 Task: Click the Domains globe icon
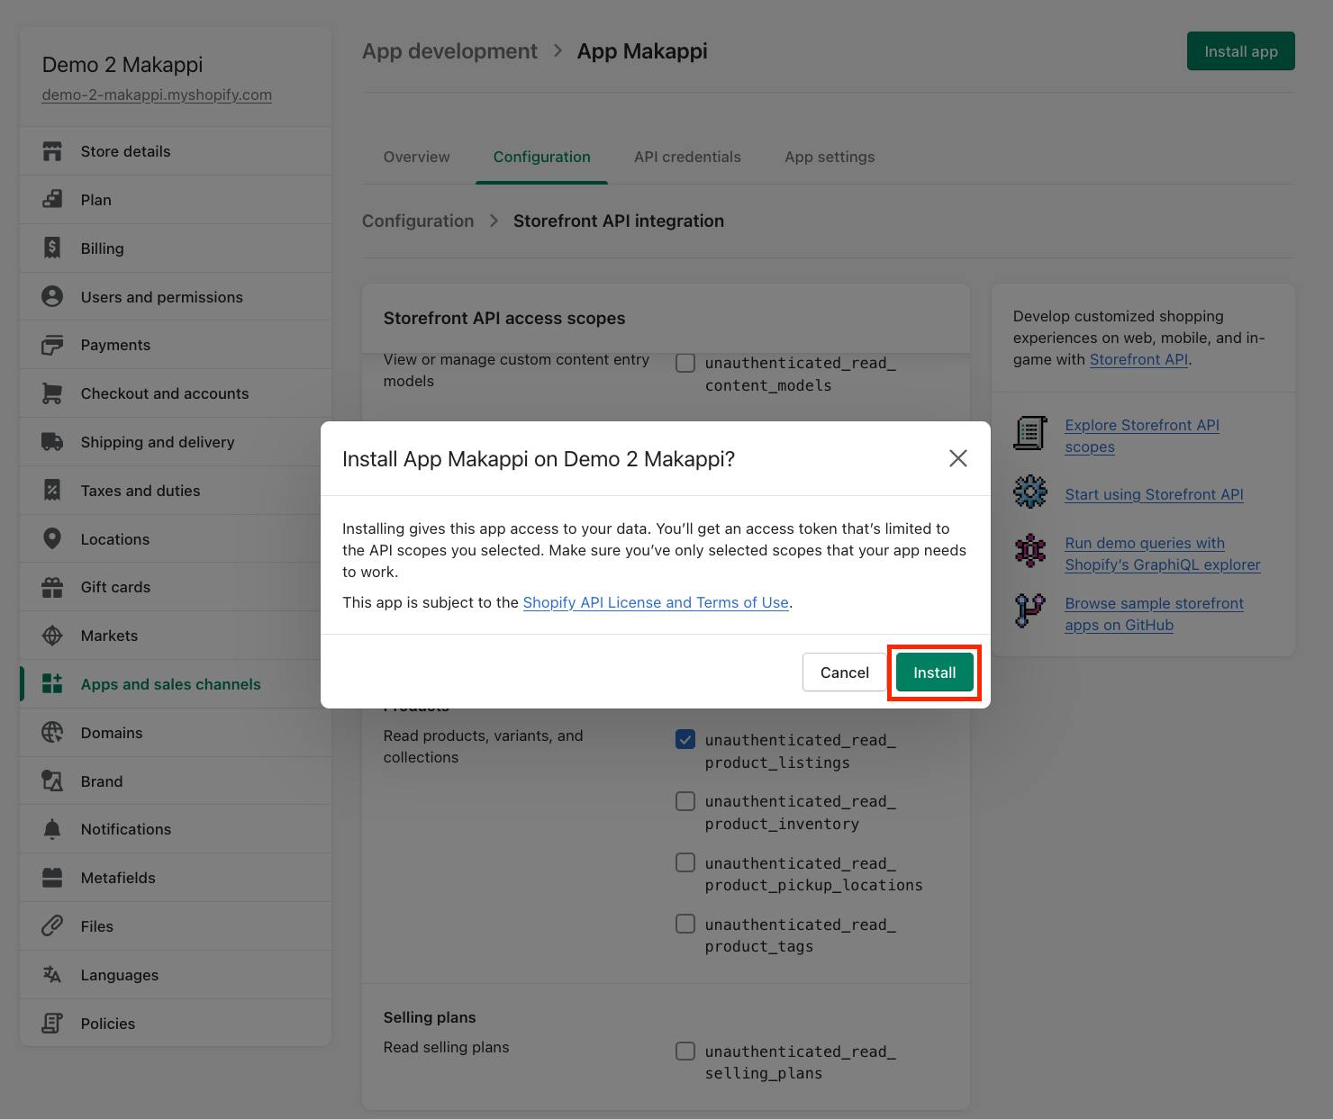tap(52, 733)
